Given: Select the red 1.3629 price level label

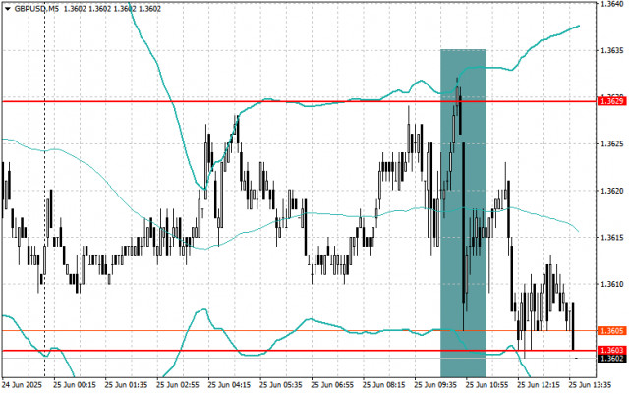Looking at the screenshot, I should [x=611, y=101].
